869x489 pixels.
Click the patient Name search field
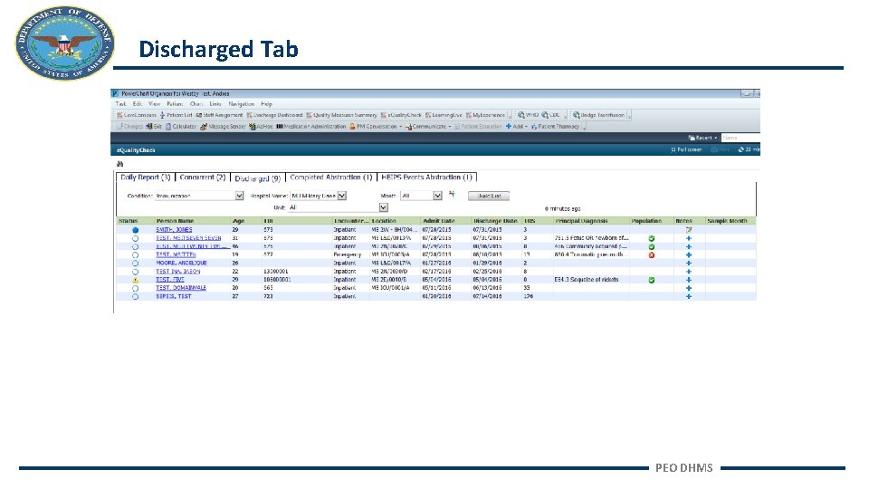740,138
